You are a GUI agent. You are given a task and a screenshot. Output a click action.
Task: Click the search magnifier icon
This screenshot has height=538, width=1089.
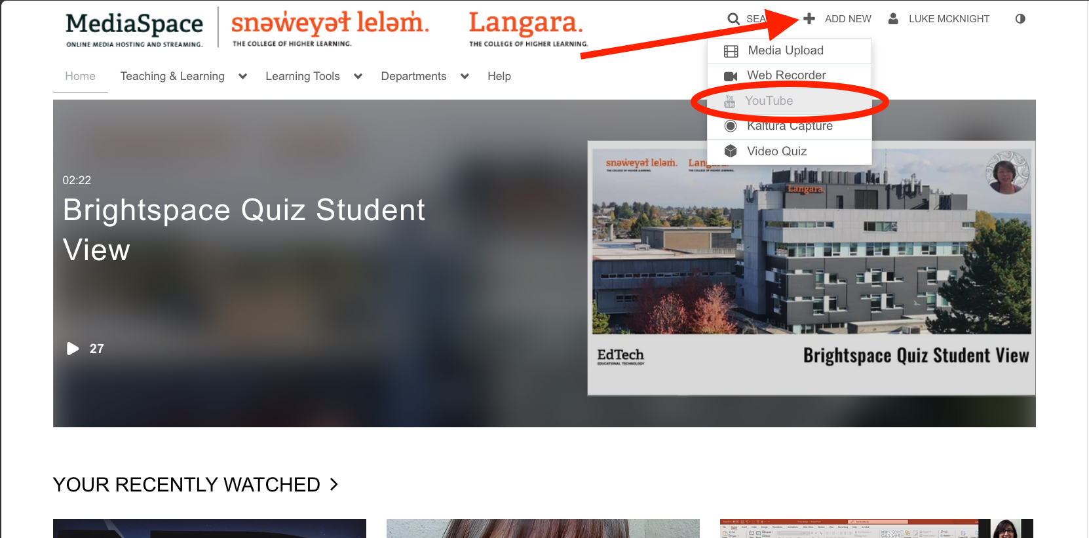[733, 19]
